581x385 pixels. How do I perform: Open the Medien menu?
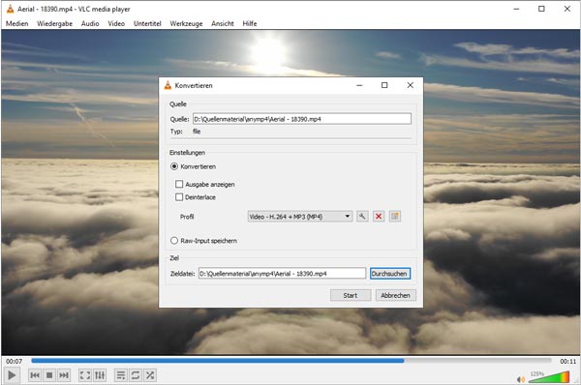(17, 23)
